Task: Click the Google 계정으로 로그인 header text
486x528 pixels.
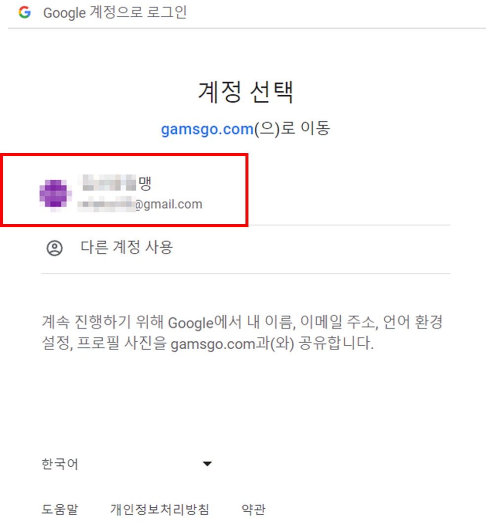Action: coord(115,13)
